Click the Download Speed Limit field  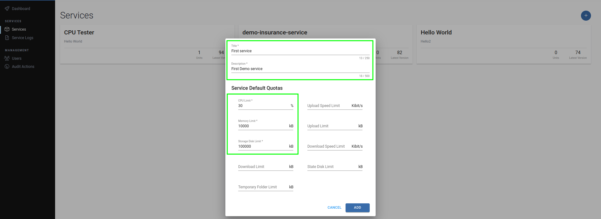(x=335, y=146)
